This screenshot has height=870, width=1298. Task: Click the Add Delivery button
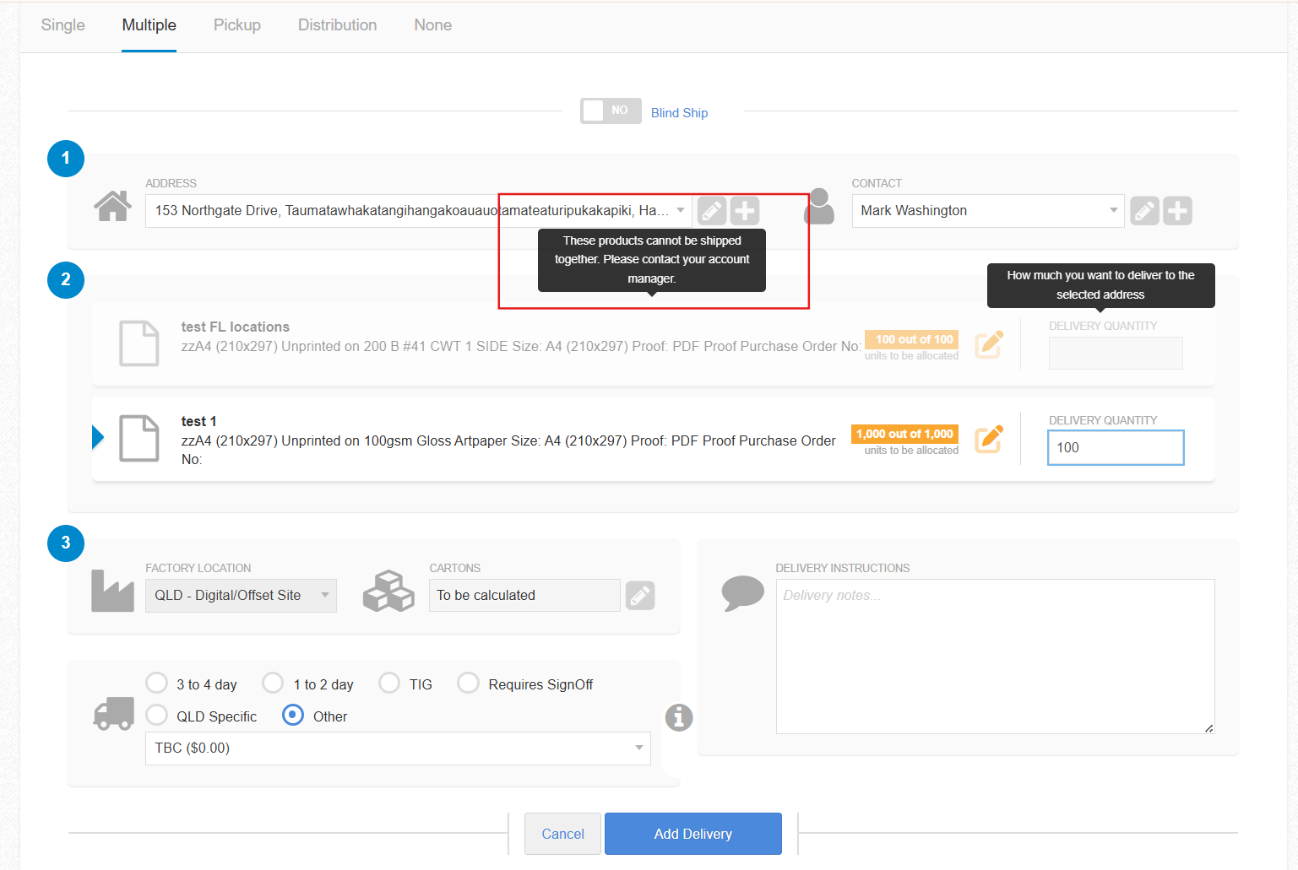[x=693, y=834]
